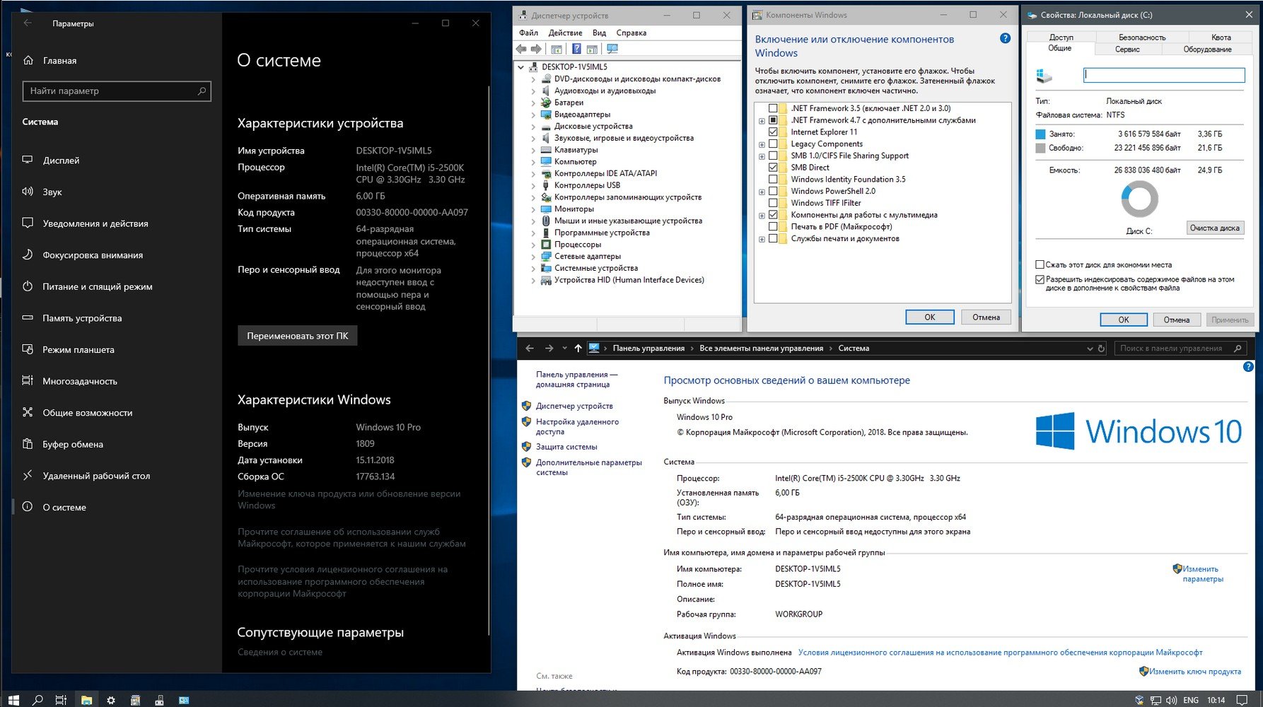The height and width of the screenshot is (707, 1263).
Task: Click 'Поиск в панели управления' search box
Action: pyautogui.click(x=1180, y=348)
